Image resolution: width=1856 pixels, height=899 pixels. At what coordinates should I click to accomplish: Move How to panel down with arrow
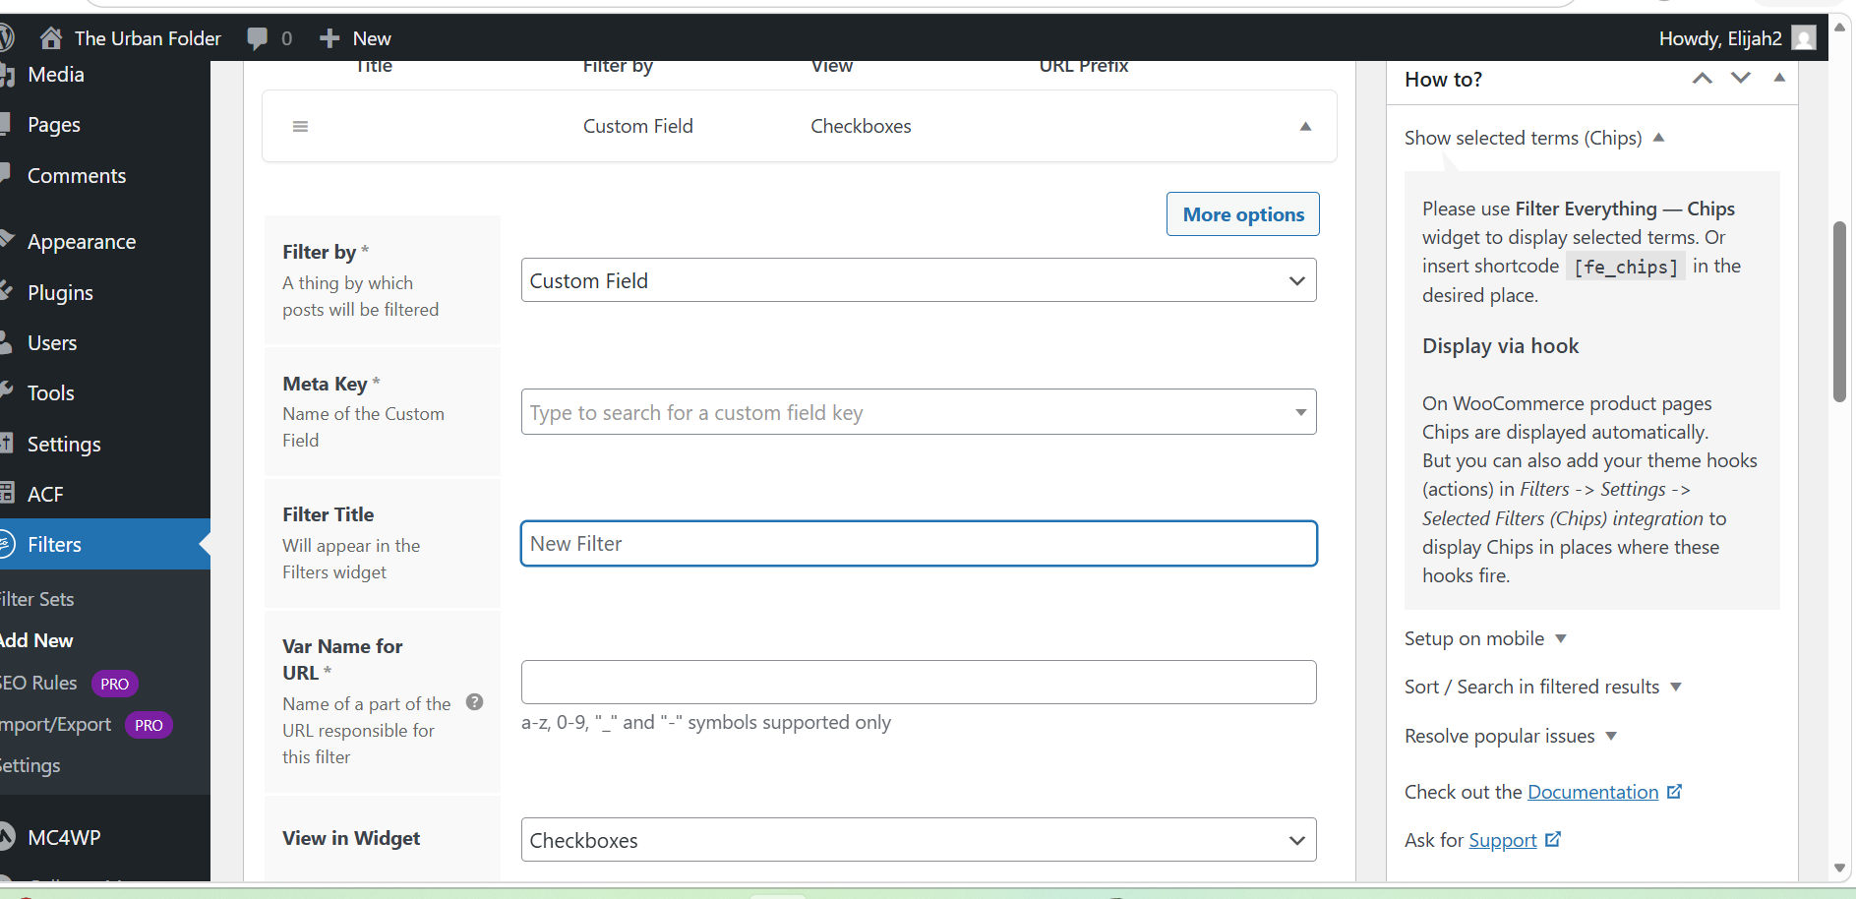pos(1740,79)
